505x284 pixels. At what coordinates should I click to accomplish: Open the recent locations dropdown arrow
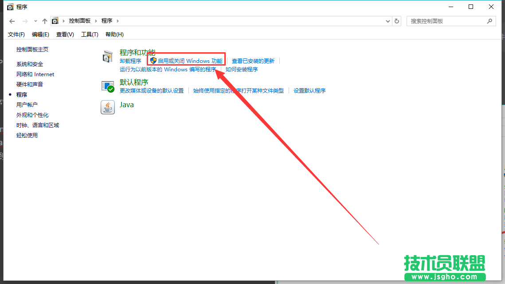point(35,21)
